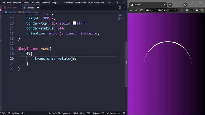This screenshot has height=115, width=205.
Task: Go forward in the browser
Action: (136, 10)
